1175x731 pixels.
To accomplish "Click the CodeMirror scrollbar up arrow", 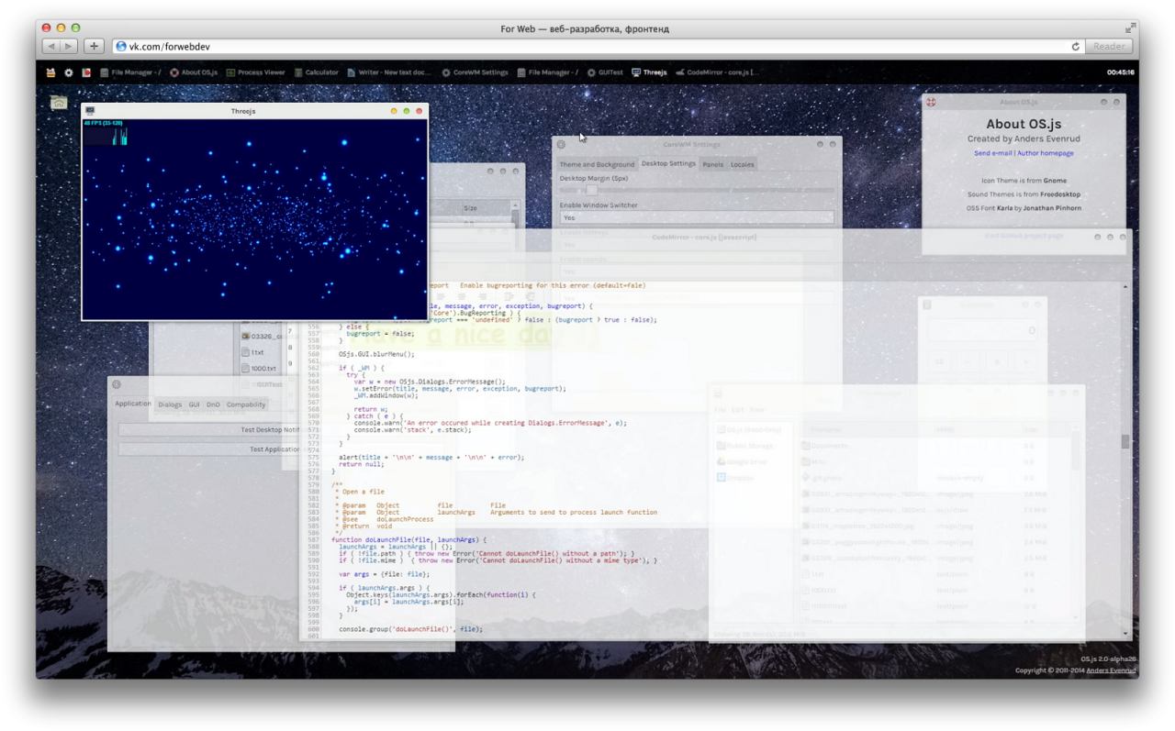I will [1125, 287].
